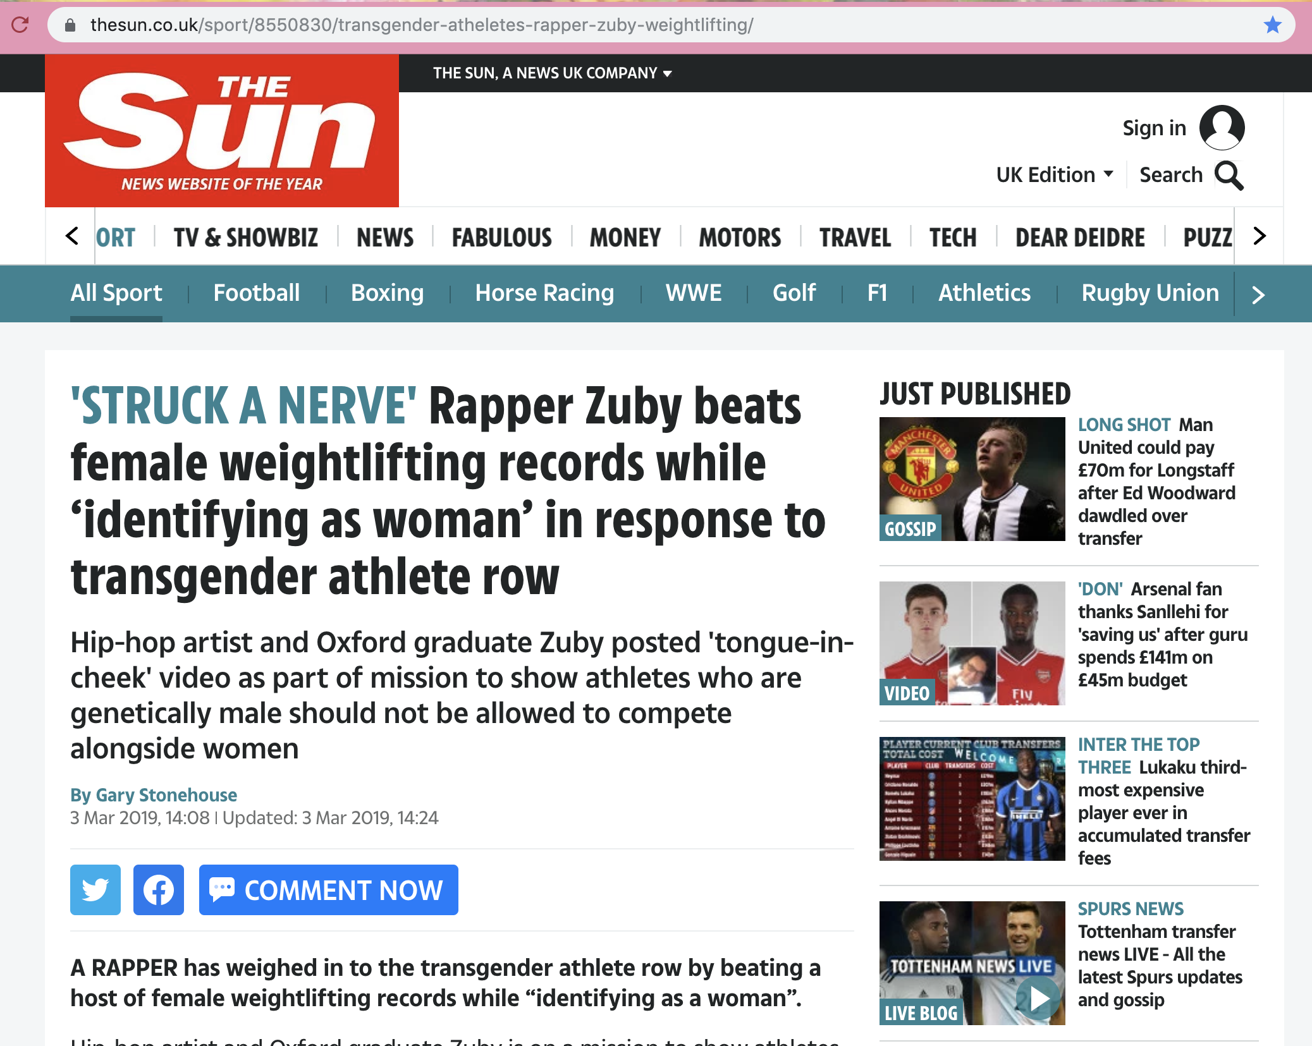Click the Just Published heading

[976, 394]
